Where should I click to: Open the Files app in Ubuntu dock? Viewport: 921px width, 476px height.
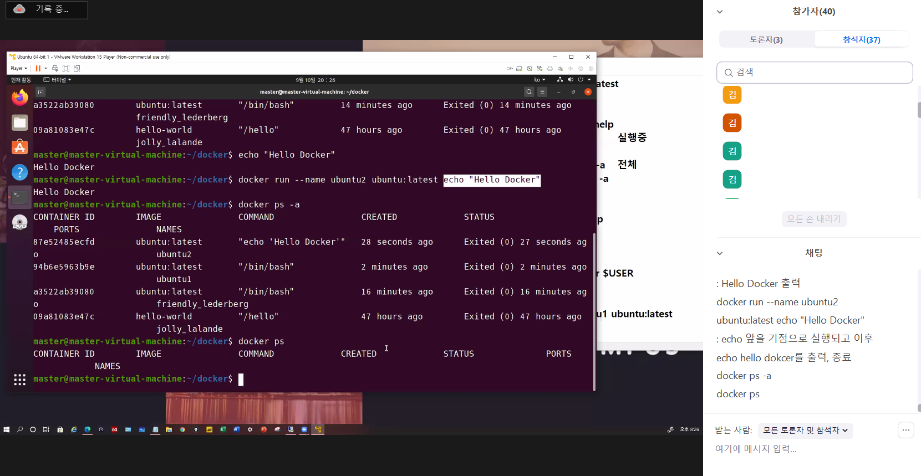(20, 122)
